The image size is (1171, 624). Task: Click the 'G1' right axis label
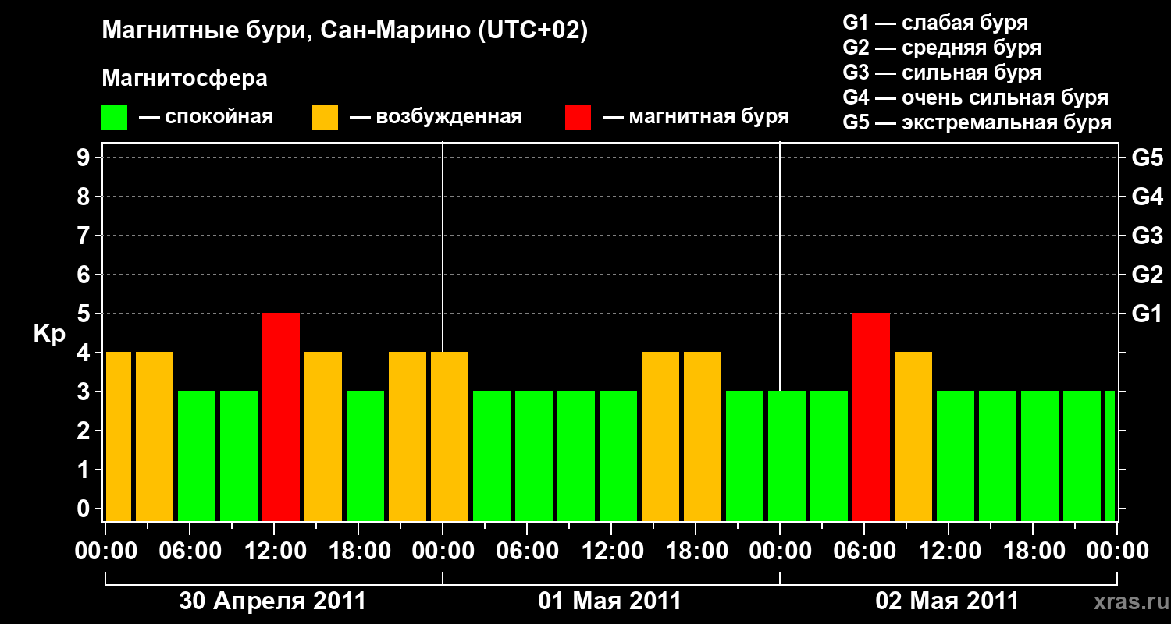click(x=1147, y=314)
